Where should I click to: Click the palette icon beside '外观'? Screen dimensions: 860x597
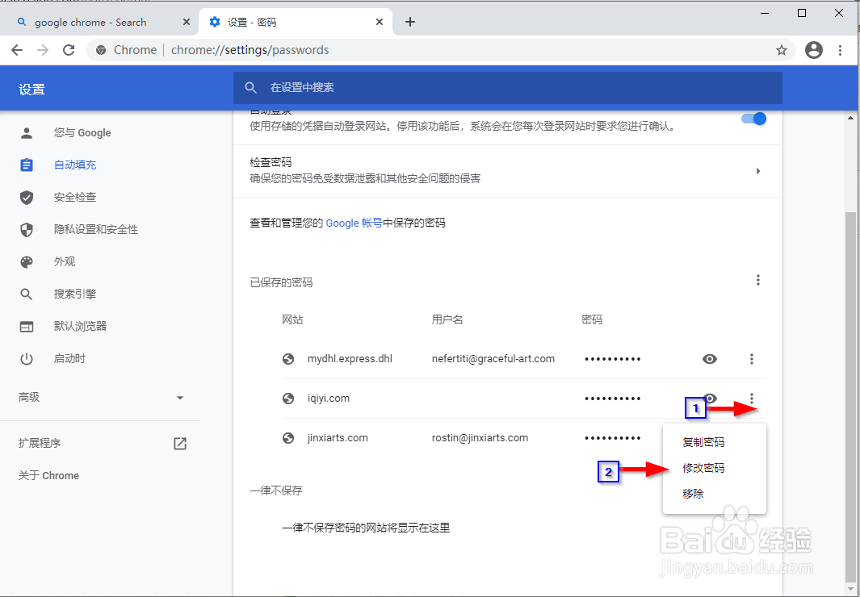coord(27,262)
